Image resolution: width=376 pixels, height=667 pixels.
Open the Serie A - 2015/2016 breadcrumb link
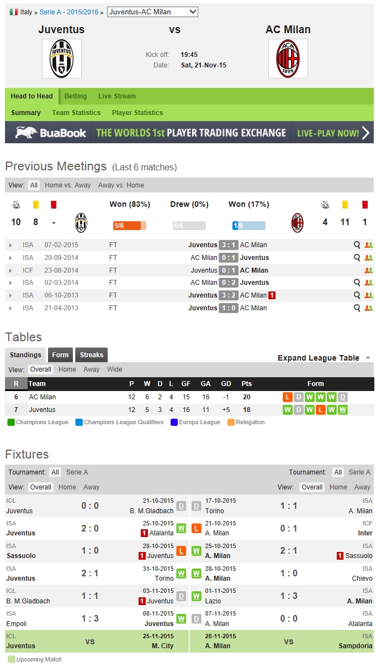click(x=70, y=12)
